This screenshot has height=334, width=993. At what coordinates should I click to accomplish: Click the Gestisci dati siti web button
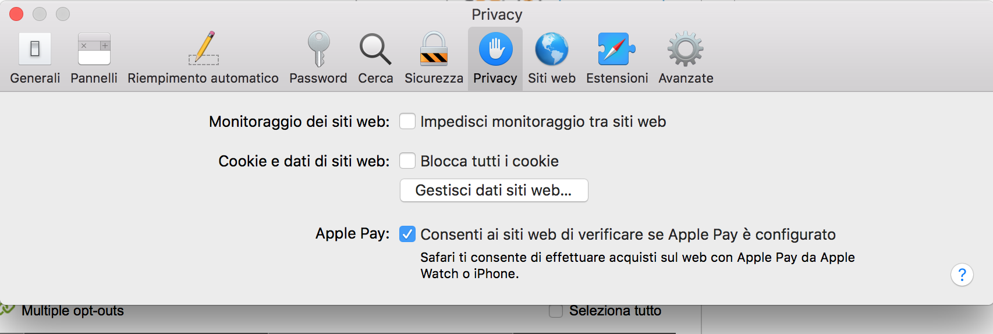tap(494, 190)
